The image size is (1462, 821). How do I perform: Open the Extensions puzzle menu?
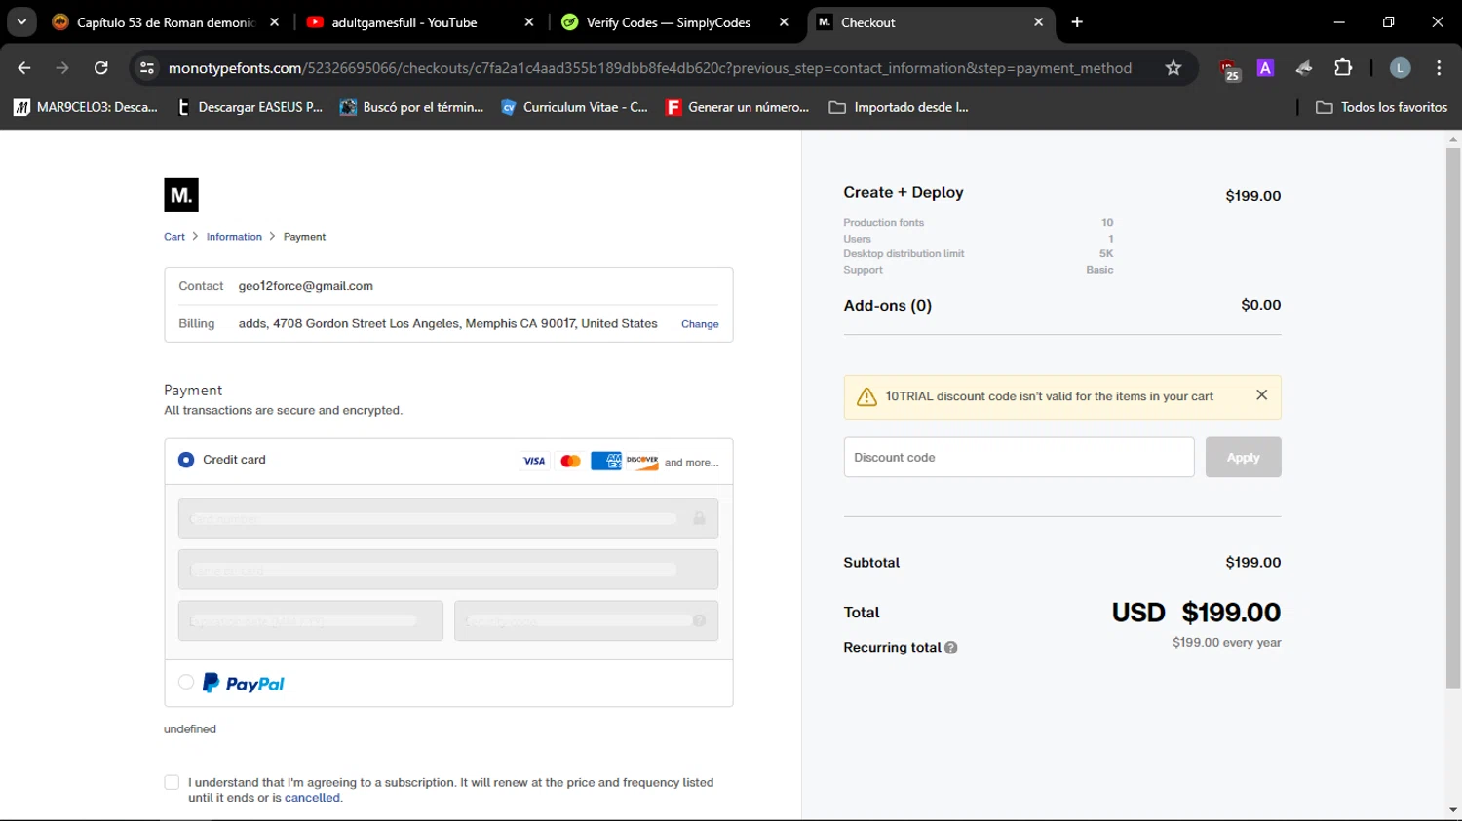click(x=1343, y=67)
